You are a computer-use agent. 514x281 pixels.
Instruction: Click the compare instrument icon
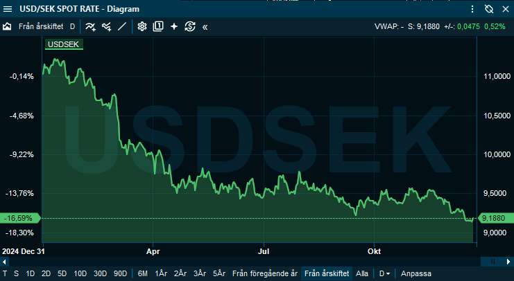tap(106, 27)
